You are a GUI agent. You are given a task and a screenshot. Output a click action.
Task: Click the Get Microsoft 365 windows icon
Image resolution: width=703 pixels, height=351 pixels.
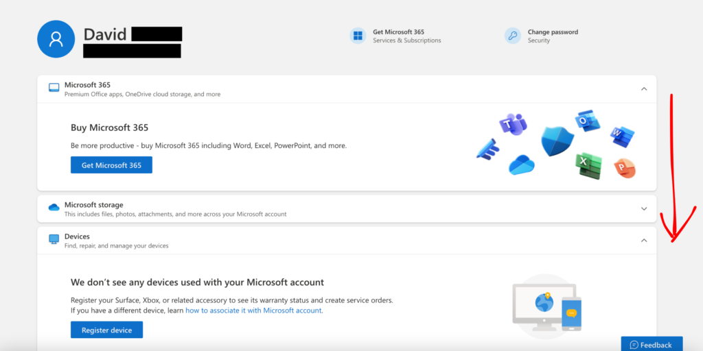(x=357, y=36)
